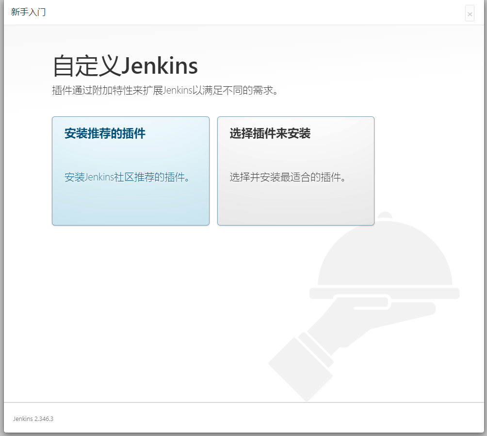Click the 安装推荐的插件 bold heading

click(x=105, y=134)
